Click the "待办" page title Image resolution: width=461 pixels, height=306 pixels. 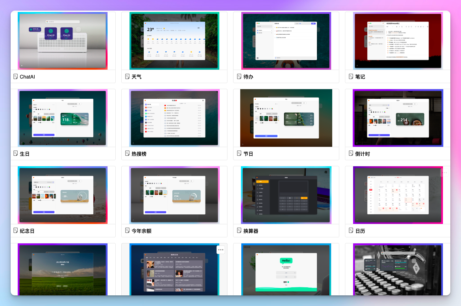pos(248,77)
